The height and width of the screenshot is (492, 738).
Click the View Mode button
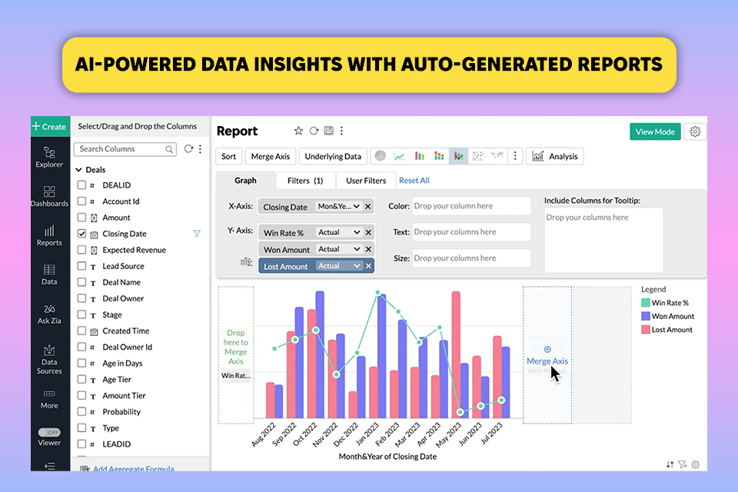coord(655,131)
